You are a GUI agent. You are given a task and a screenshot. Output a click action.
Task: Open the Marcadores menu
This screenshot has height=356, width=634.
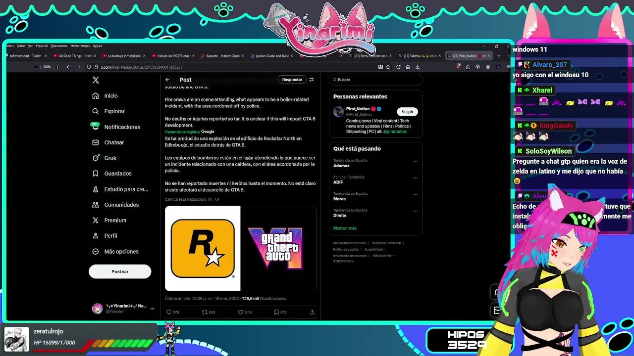pos(59,46)
